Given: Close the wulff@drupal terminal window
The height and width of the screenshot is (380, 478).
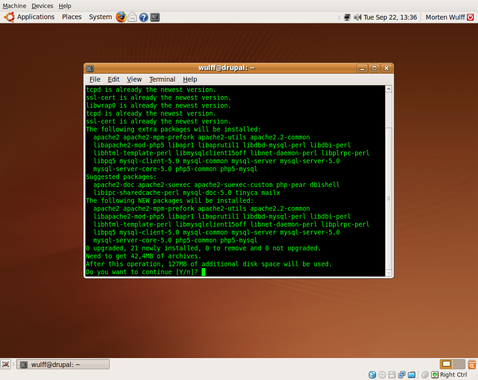Looking at the screenshot, I should click(x=387, y=68).
